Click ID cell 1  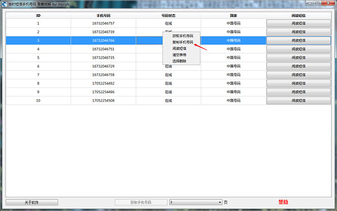pos(38,24)
